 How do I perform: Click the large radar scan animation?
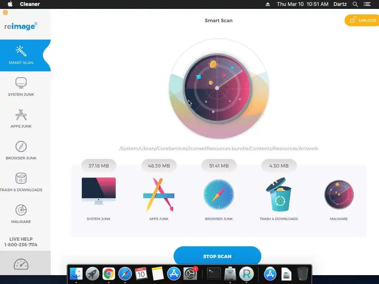click(219, 89)
